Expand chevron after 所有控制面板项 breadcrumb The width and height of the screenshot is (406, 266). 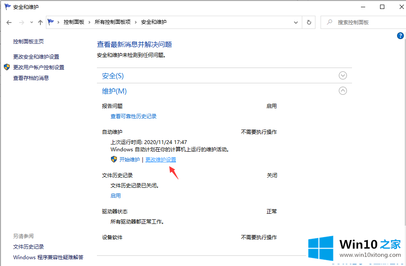point(136,22)
